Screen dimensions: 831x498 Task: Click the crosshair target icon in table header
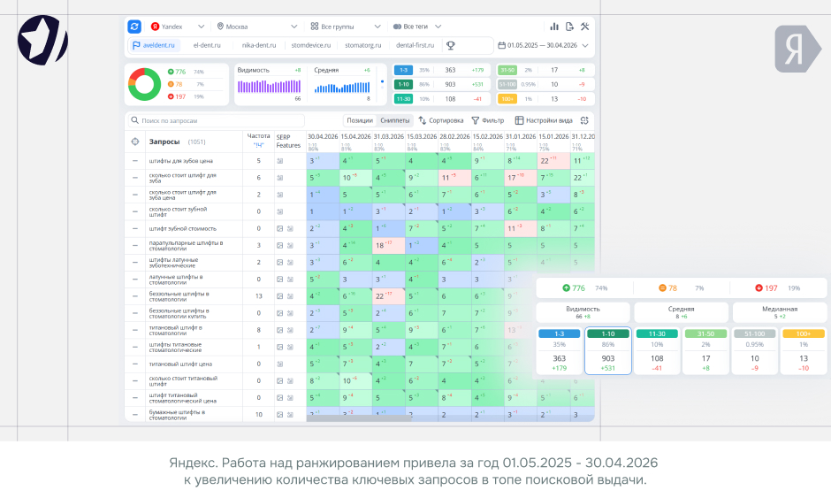[x=135, y=142]
